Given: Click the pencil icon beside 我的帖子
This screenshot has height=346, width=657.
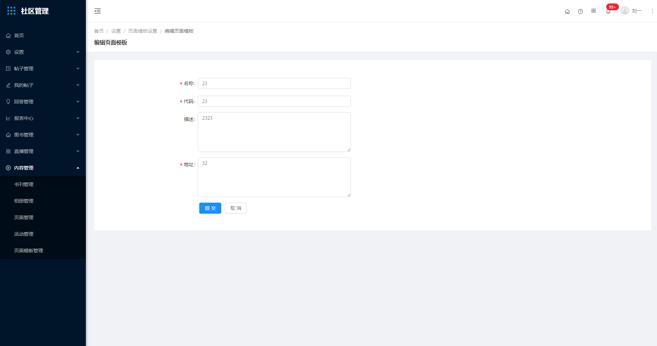Looking at the screenshot, I should click(x=8, y=85).
